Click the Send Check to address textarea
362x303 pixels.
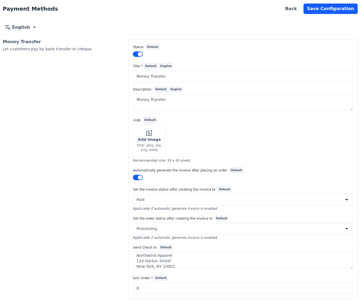[243, 260]
